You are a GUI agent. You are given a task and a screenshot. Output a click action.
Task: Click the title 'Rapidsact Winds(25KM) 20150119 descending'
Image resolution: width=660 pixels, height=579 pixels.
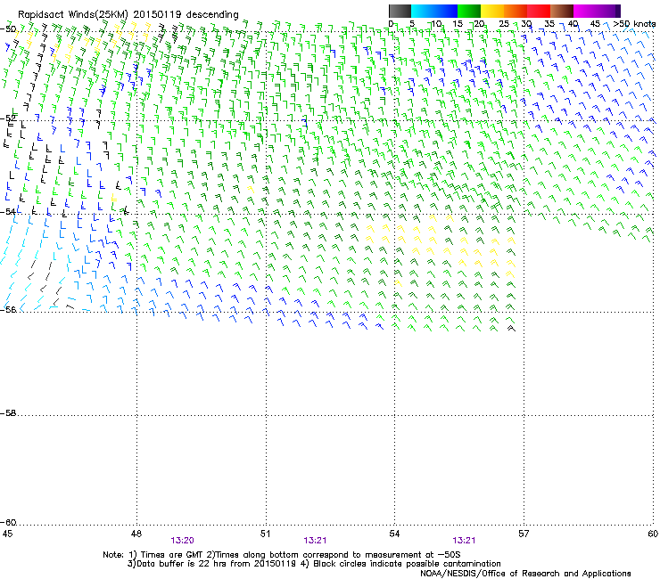(128, 15)
